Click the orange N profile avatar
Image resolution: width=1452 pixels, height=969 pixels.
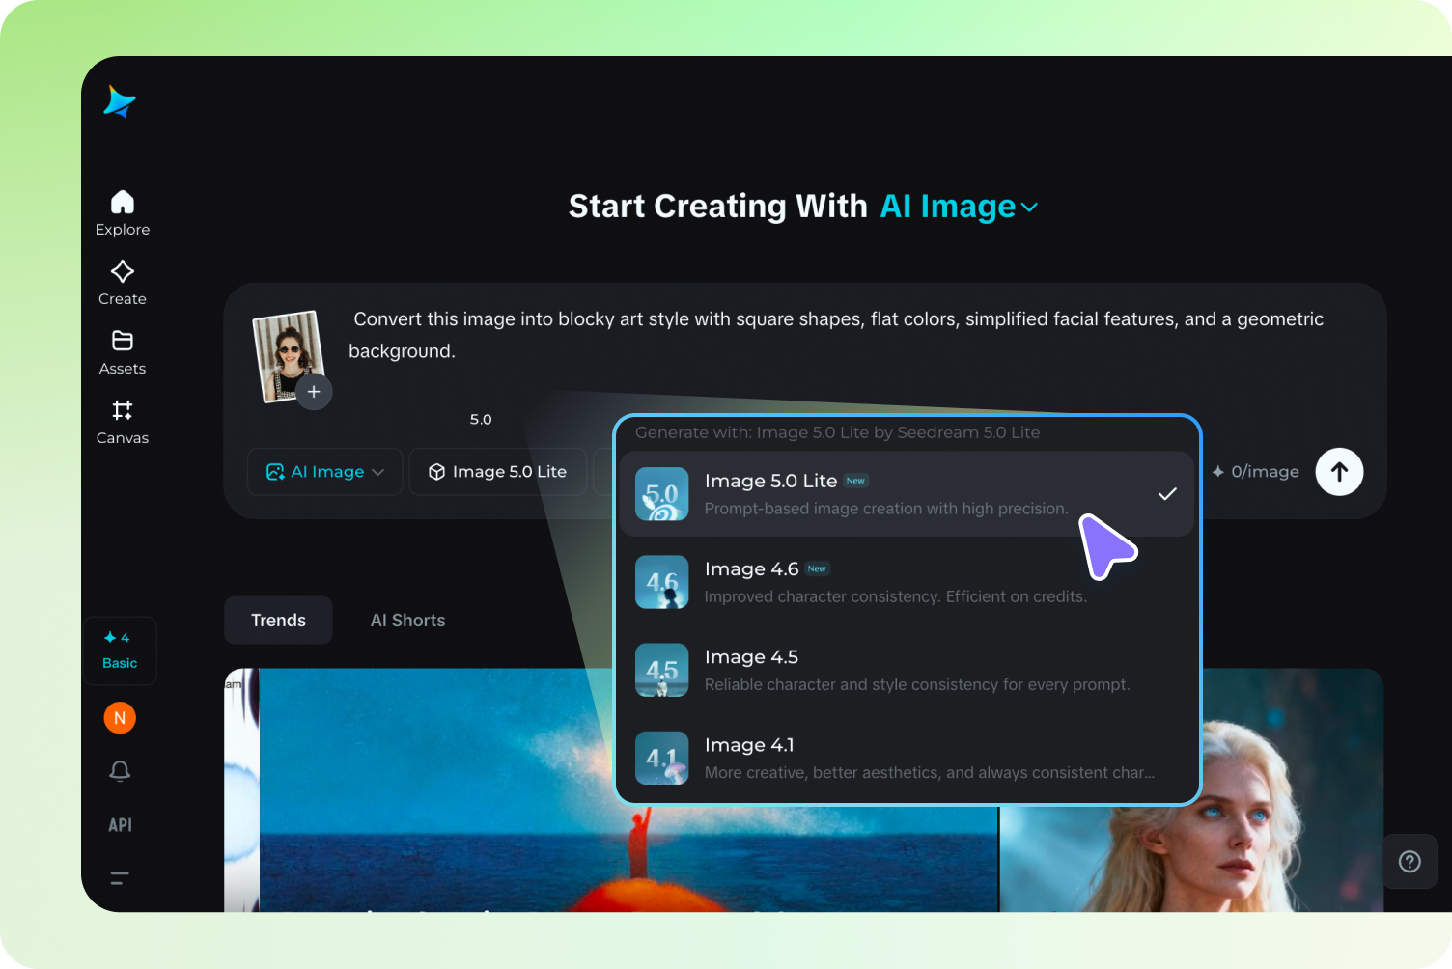(120, 718)
